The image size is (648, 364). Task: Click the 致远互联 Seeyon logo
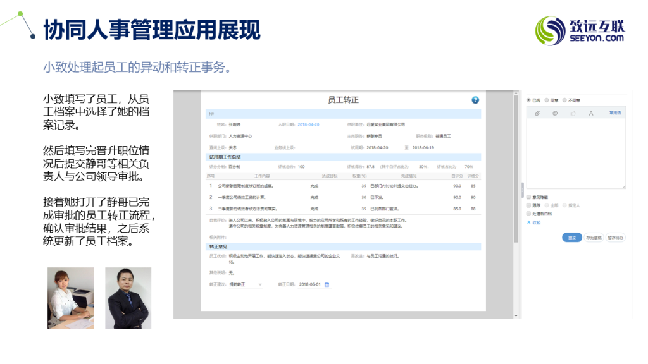tap(580, 30)
